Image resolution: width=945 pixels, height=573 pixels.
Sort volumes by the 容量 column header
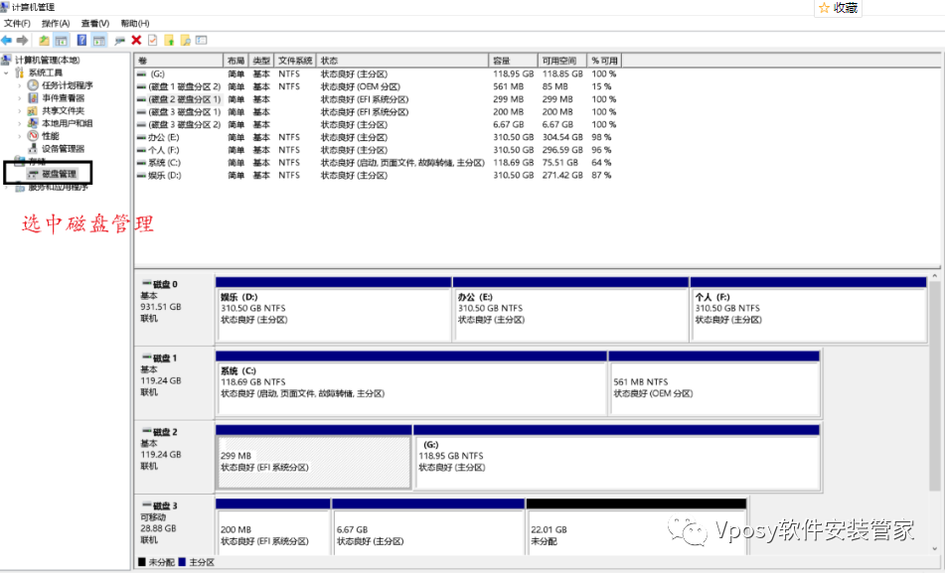coord(513,61)
